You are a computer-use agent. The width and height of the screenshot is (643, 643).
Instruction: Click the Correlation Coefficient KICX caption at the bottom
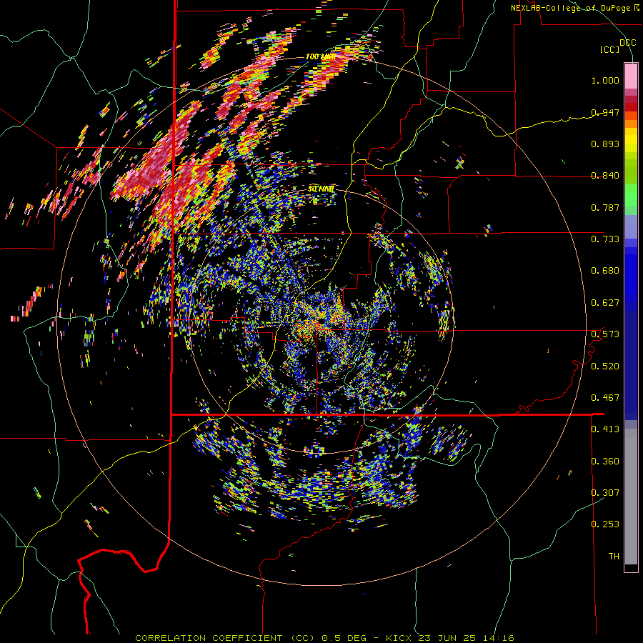pos(324,638)
